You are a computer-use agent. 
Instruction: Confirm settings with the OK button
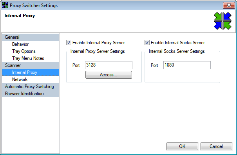tap(182, 146)
